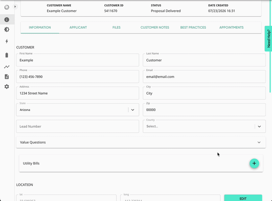
Task: Open the State dropdown showing Arizona
Action: pos(78,110)
